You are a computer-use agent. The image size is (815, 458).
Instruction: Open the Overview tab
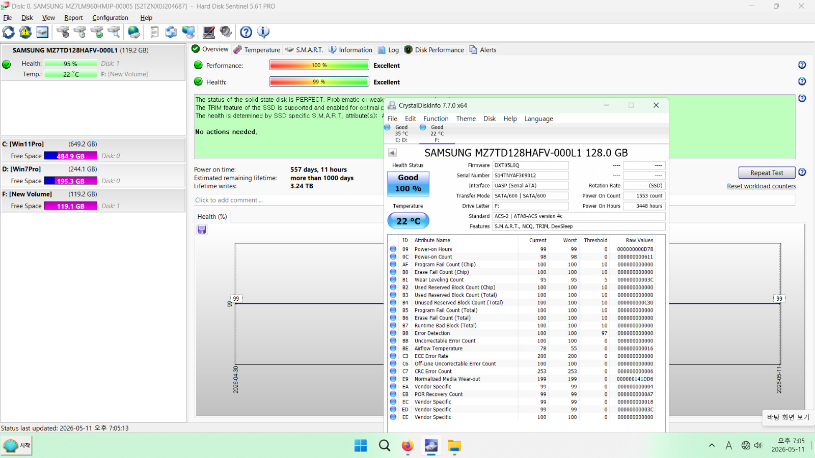pos(210,49)
